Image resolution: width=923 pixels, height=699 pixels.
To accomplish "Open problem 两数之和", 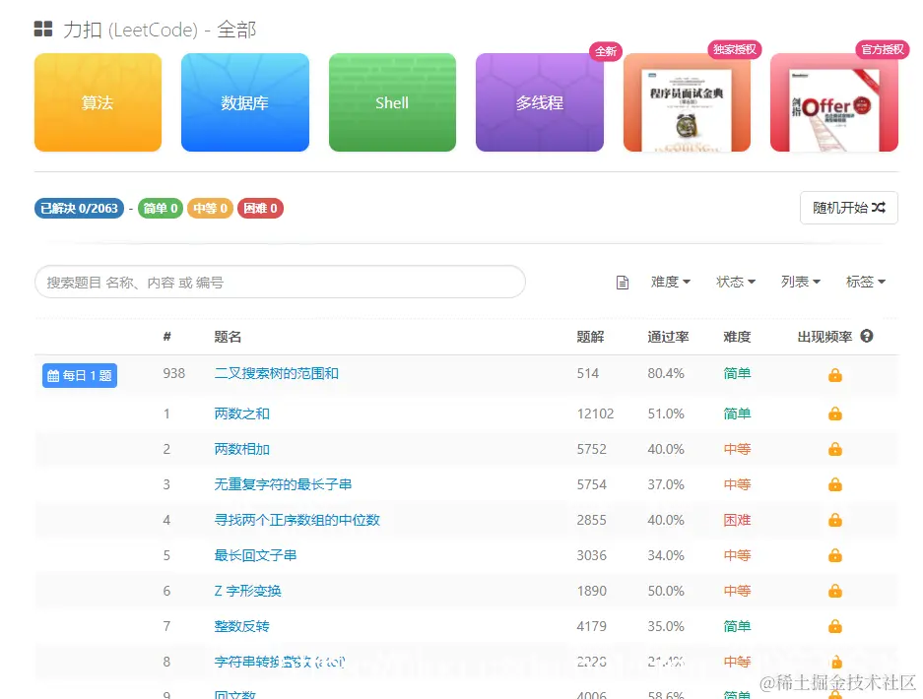I will coord(242,413).
